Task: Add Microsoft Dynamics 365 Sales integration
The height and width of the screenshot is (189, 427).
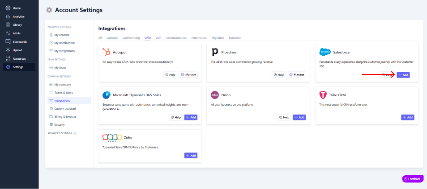Action: 191,117
